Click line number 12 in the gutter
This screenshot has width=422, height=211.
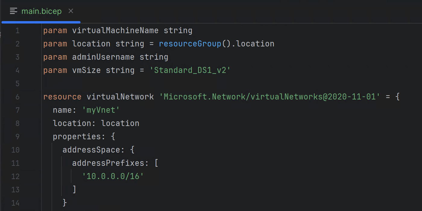point(15,176)
